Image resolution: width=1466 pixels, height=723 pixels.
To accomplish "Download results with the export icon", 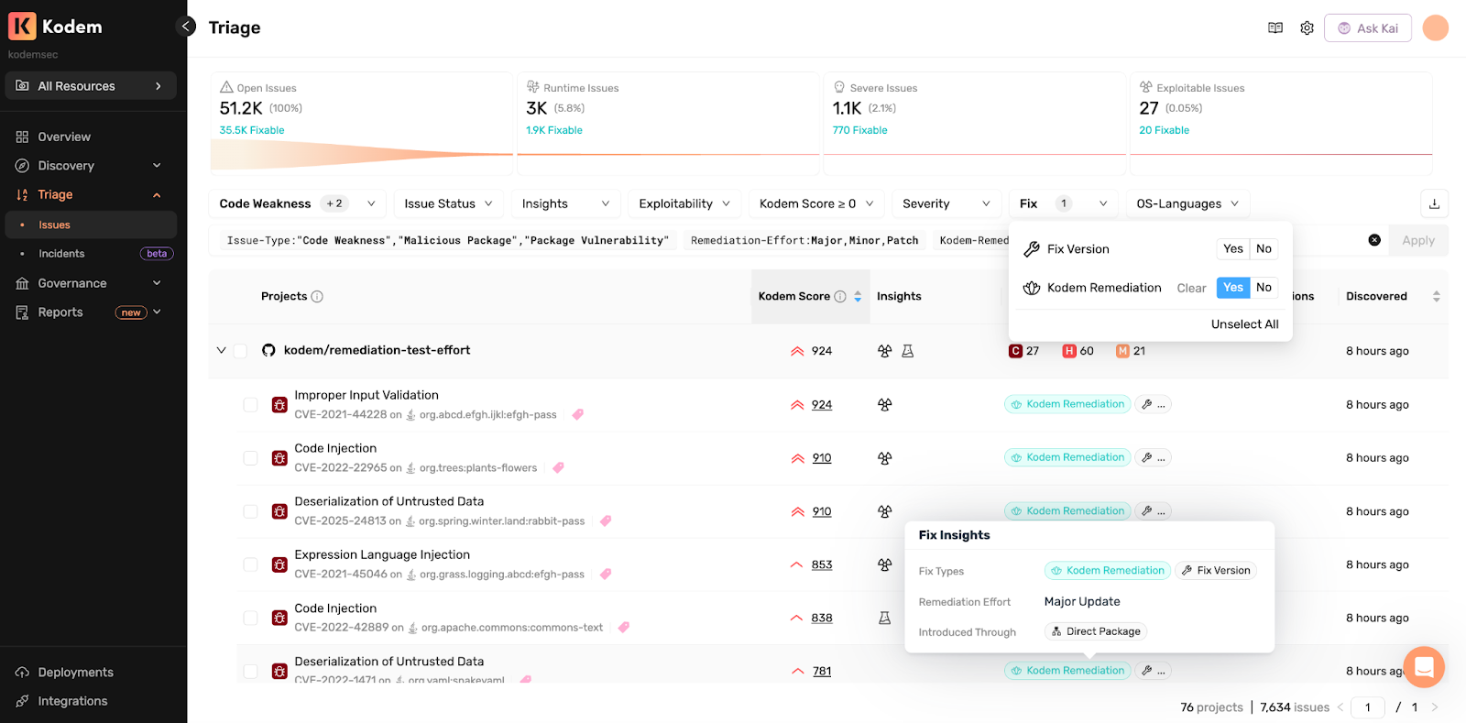I will tap(1434, 203).
